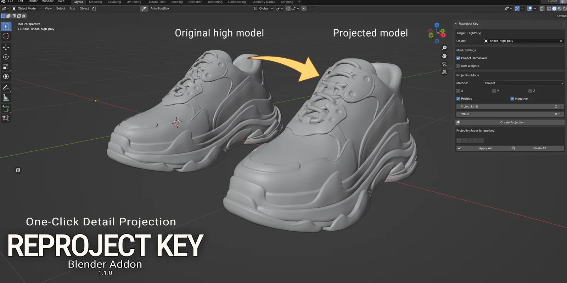Select material preview shading
567x283 pixels.
pos(560,8)
